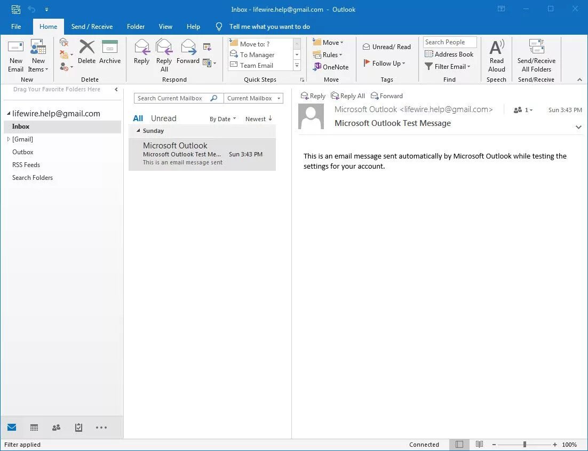Viewport: 588px width, 451px height.
Task: Expand the message header chevron
Action: coord(578,127)
